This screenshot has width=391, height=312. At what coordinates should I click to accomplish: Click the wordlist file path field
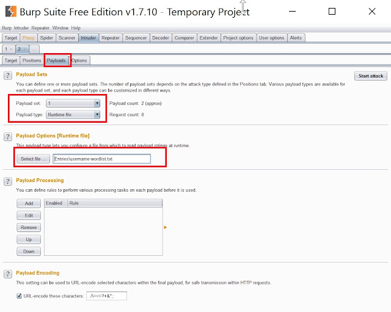click(x=102, y=159)
